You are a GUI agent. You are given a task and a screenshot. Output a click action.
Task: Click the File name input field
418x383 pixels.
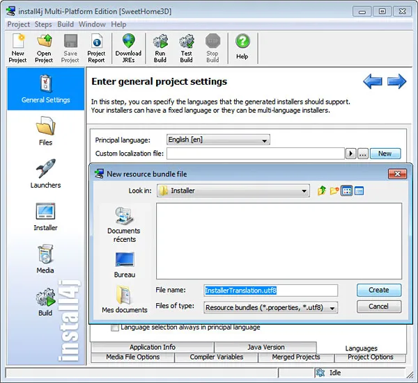270,291
